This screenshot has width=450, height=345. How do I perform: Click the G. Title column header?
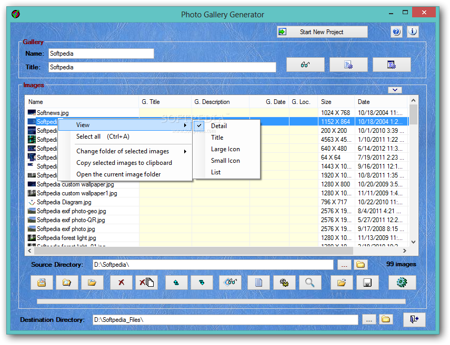tap(165, 102)
